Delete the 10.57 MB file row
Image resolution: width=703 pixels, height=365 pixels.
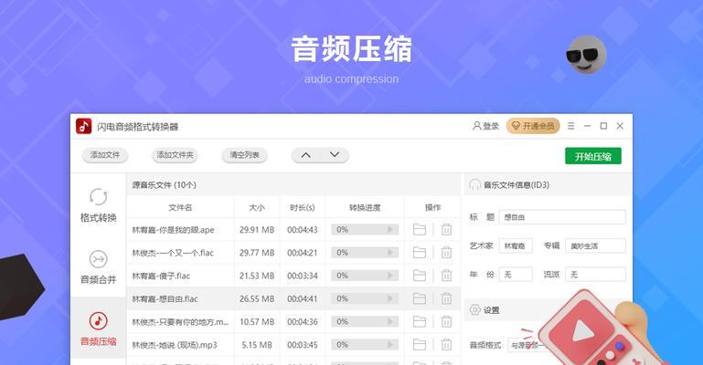(x=446, y=321)
